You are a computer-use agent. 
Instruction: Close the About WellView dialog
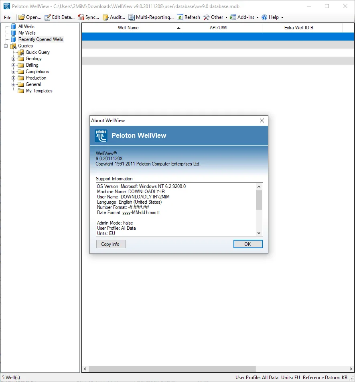point(262,121)
